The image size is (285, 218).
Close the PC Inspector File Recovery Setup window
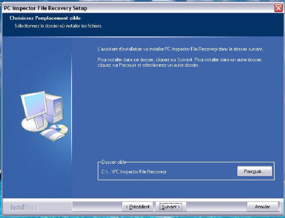(278, 8)
